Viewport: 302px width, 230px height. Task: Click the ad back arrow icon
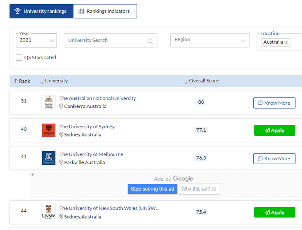point(33,174)
